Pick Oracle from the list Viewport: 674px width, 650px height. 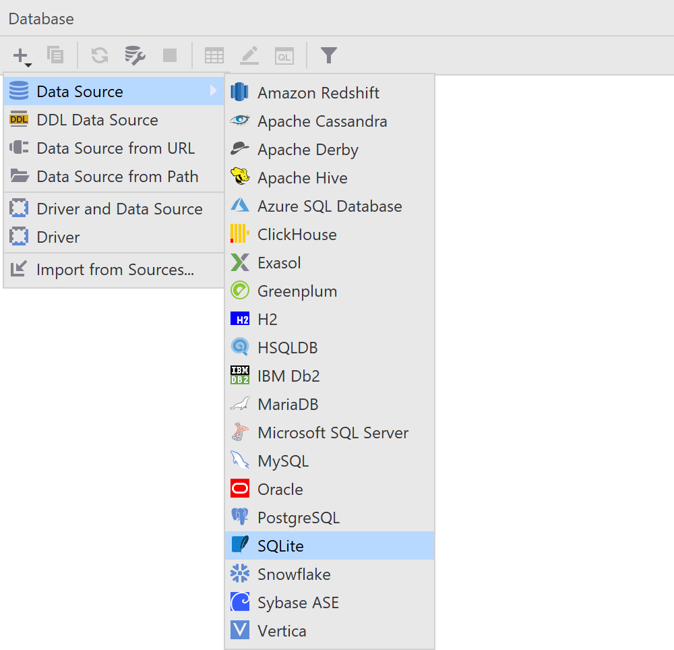click(x=330, y=490)
